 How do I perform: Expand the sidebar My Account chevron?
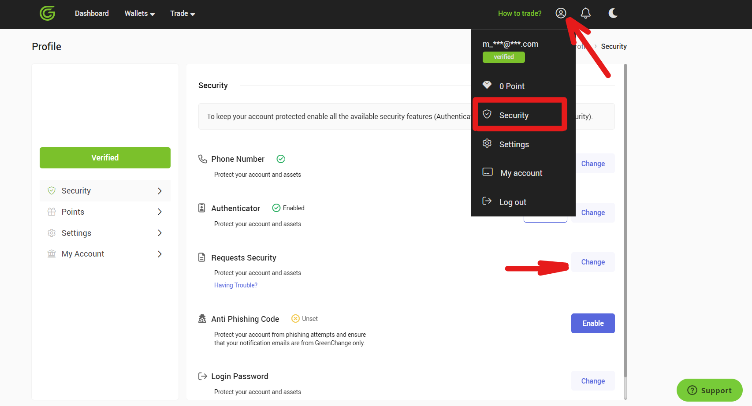[160, 254]
